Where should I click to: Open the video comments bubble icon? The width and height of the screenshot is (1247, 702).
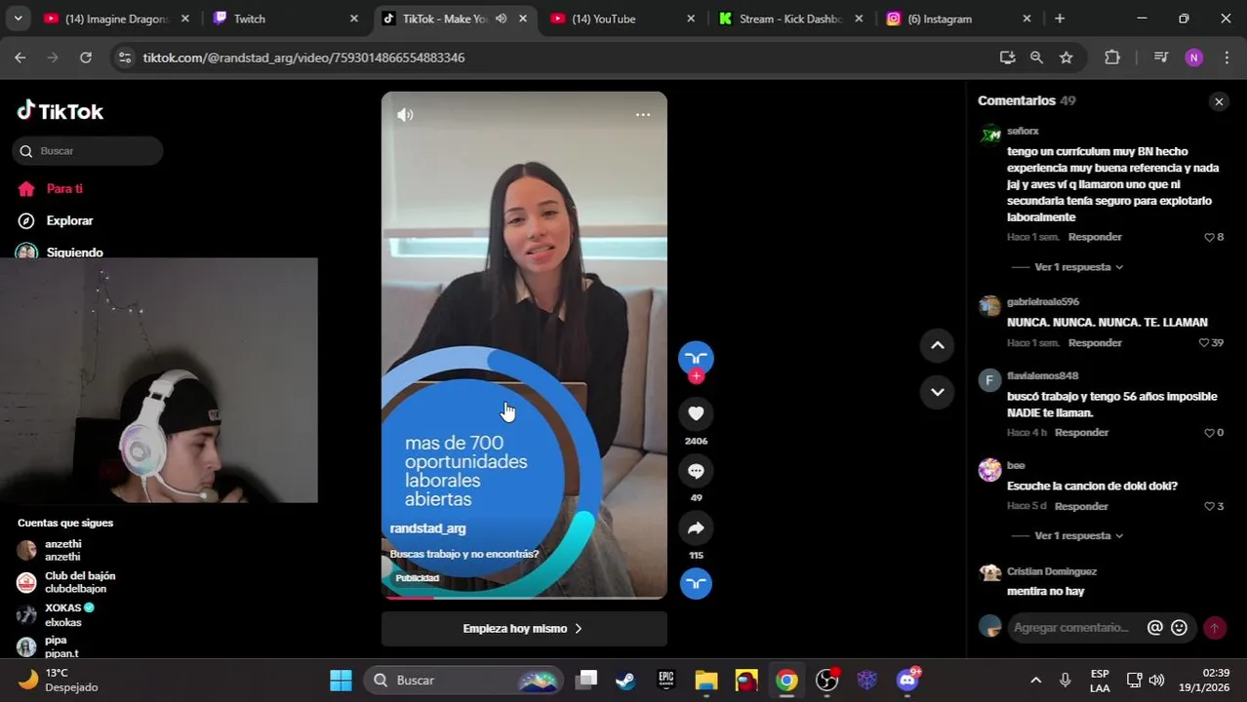click(696, 471)
